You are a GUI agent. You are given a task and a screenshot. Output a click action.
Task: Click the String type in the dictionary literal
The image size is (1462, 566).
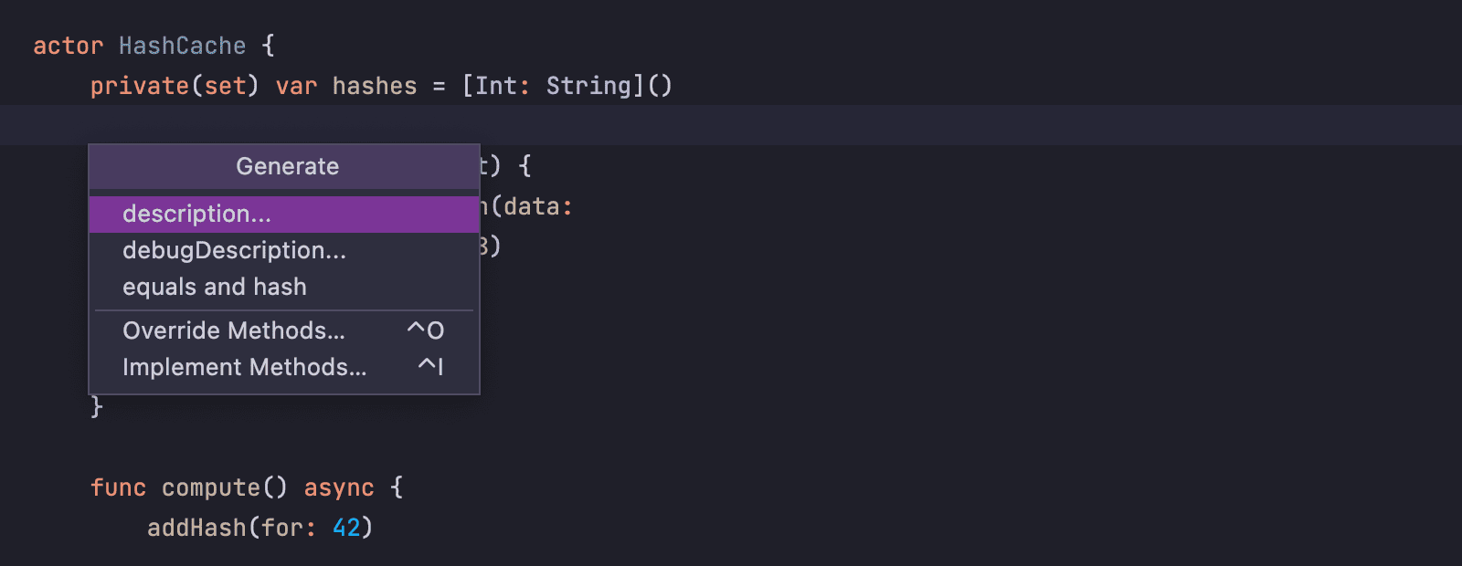(x=588, y=85)
